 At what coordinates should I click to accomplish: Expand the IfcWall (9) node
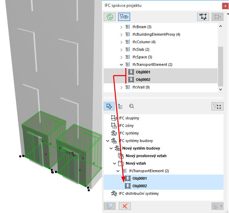pos(121,87)
